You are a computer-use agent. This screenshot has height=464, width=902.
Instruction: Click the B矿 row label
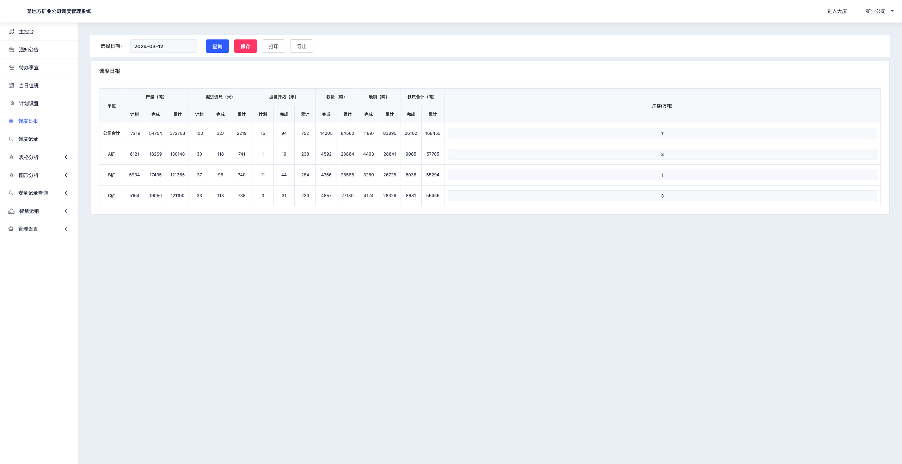point(111,175)
